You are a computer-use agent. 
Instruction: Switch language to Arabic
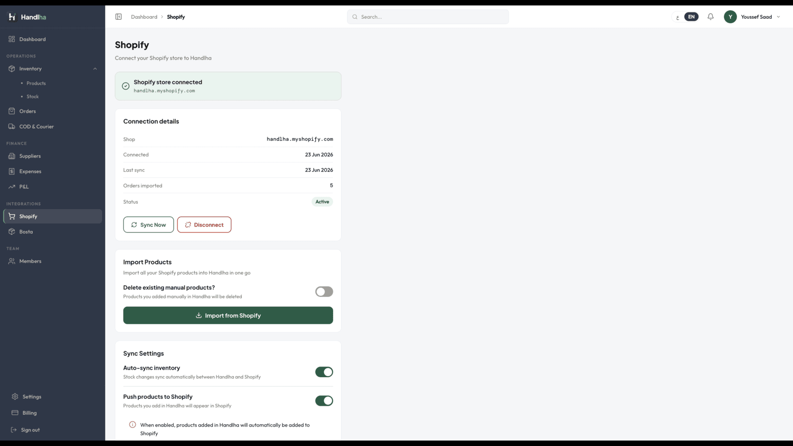coord(678,17)
